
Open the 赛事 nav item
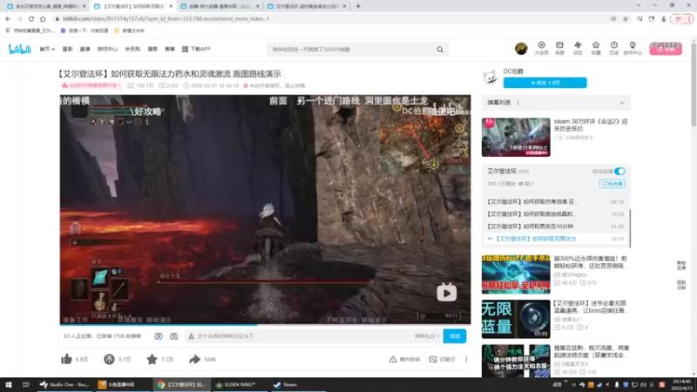[x=170, y=49]
